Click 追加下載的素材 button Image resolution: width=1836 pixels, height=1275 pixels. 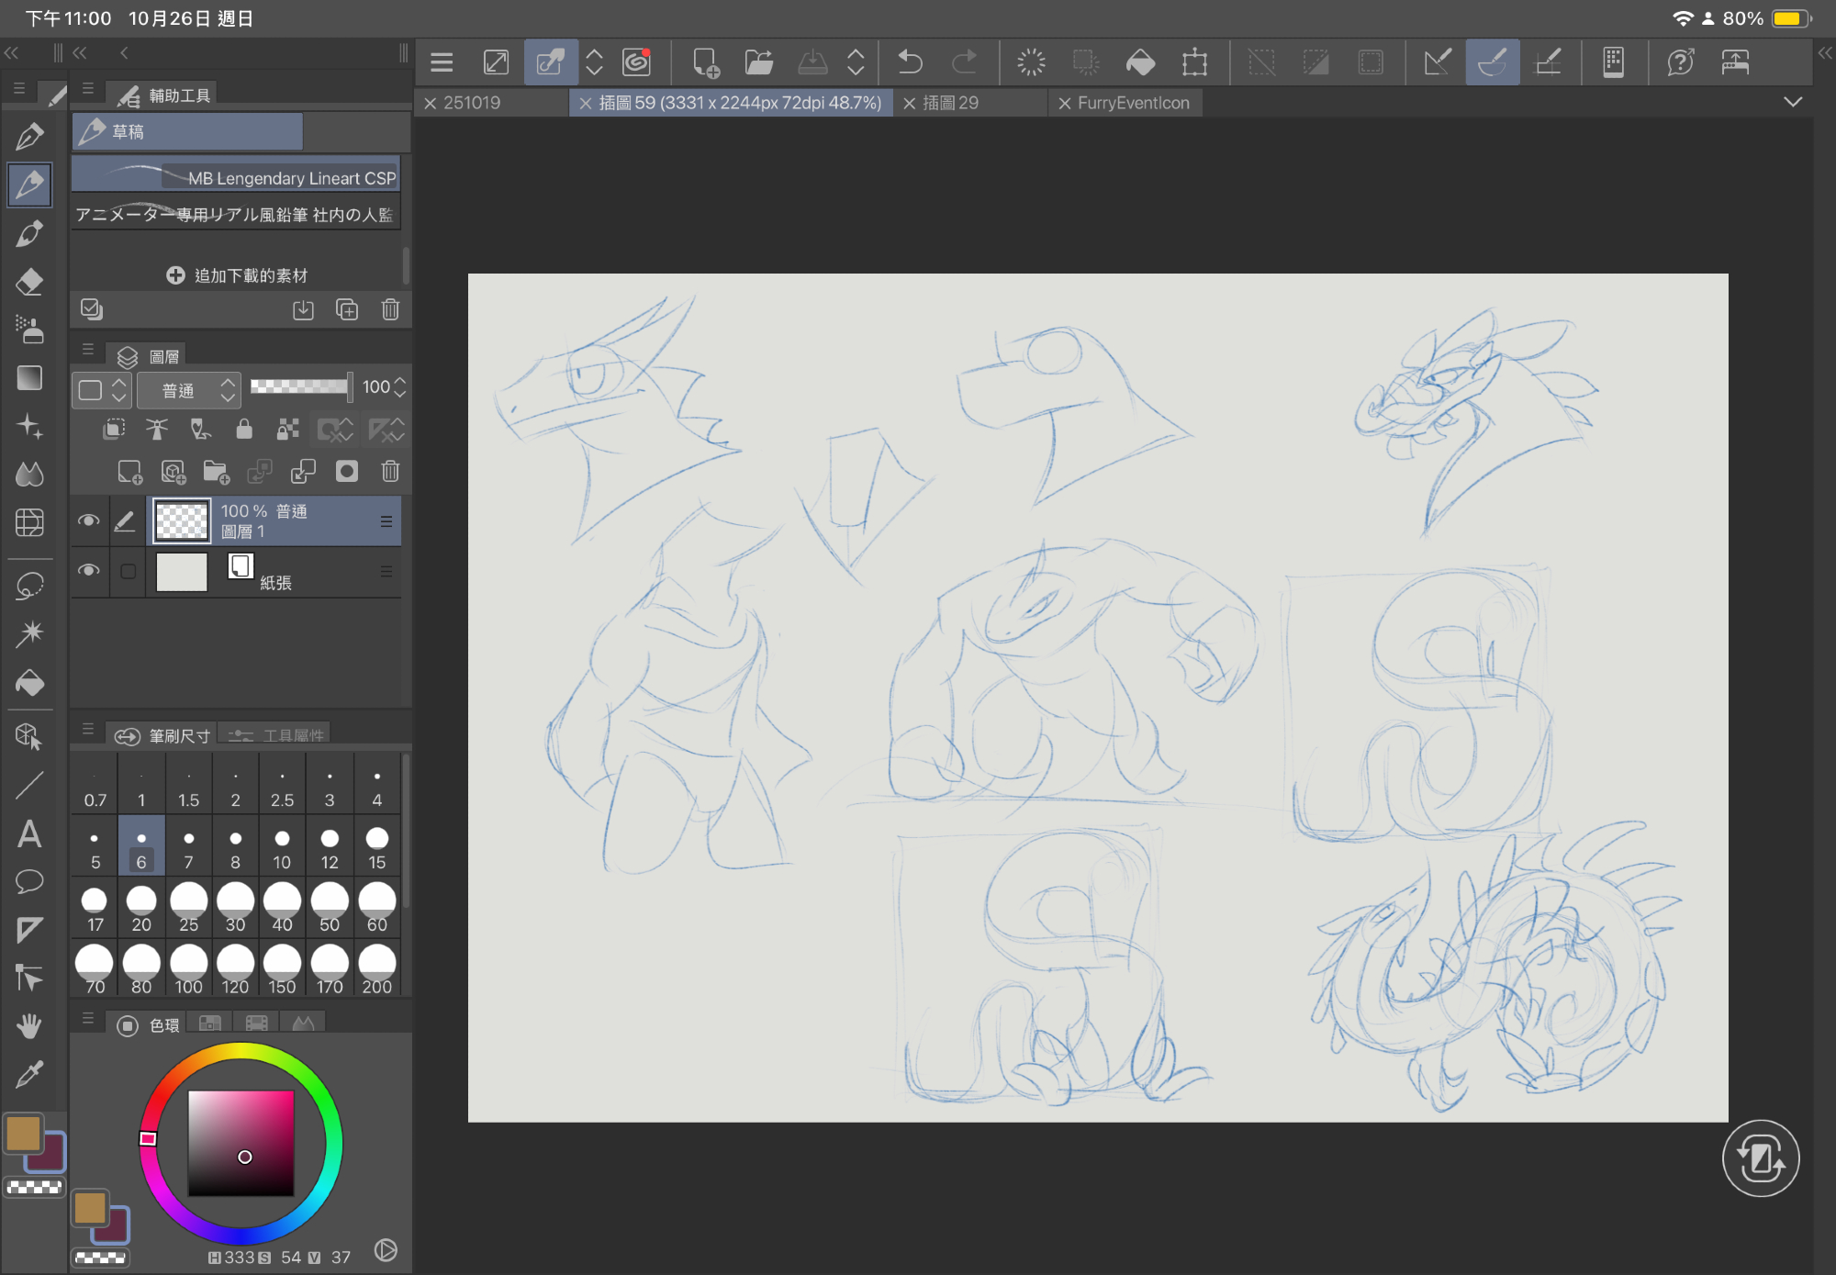237,275
